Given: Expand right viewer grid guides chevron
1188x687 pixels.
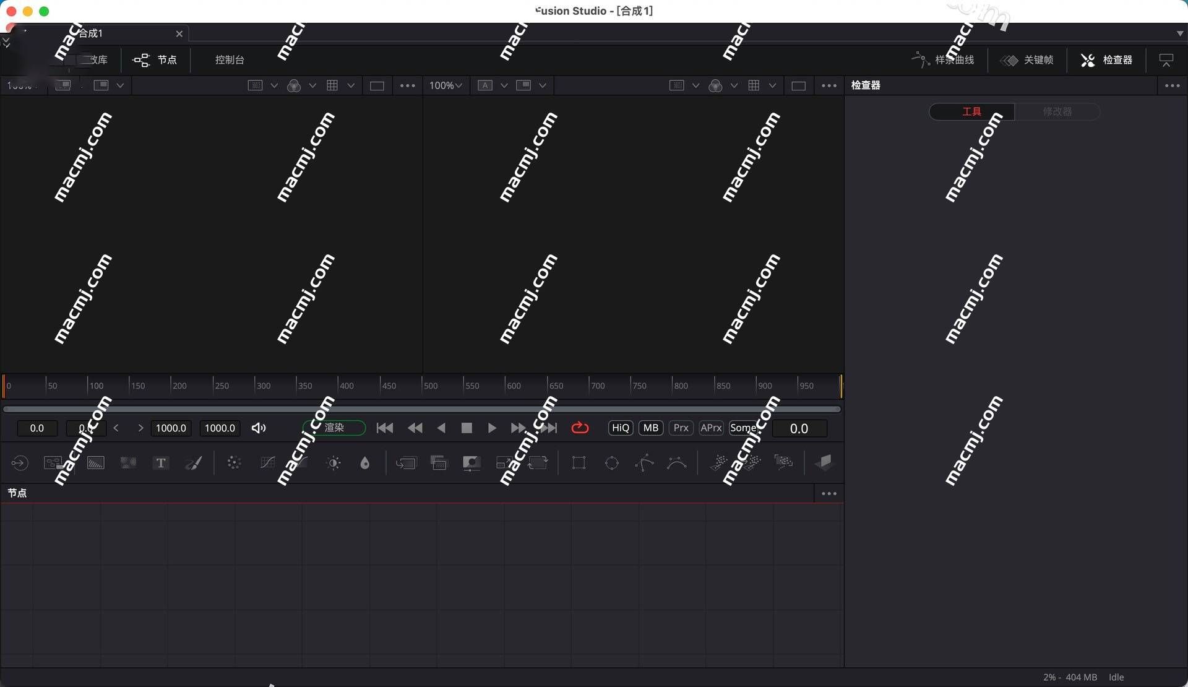Looking at the screenshot, I should pos(772,85).
